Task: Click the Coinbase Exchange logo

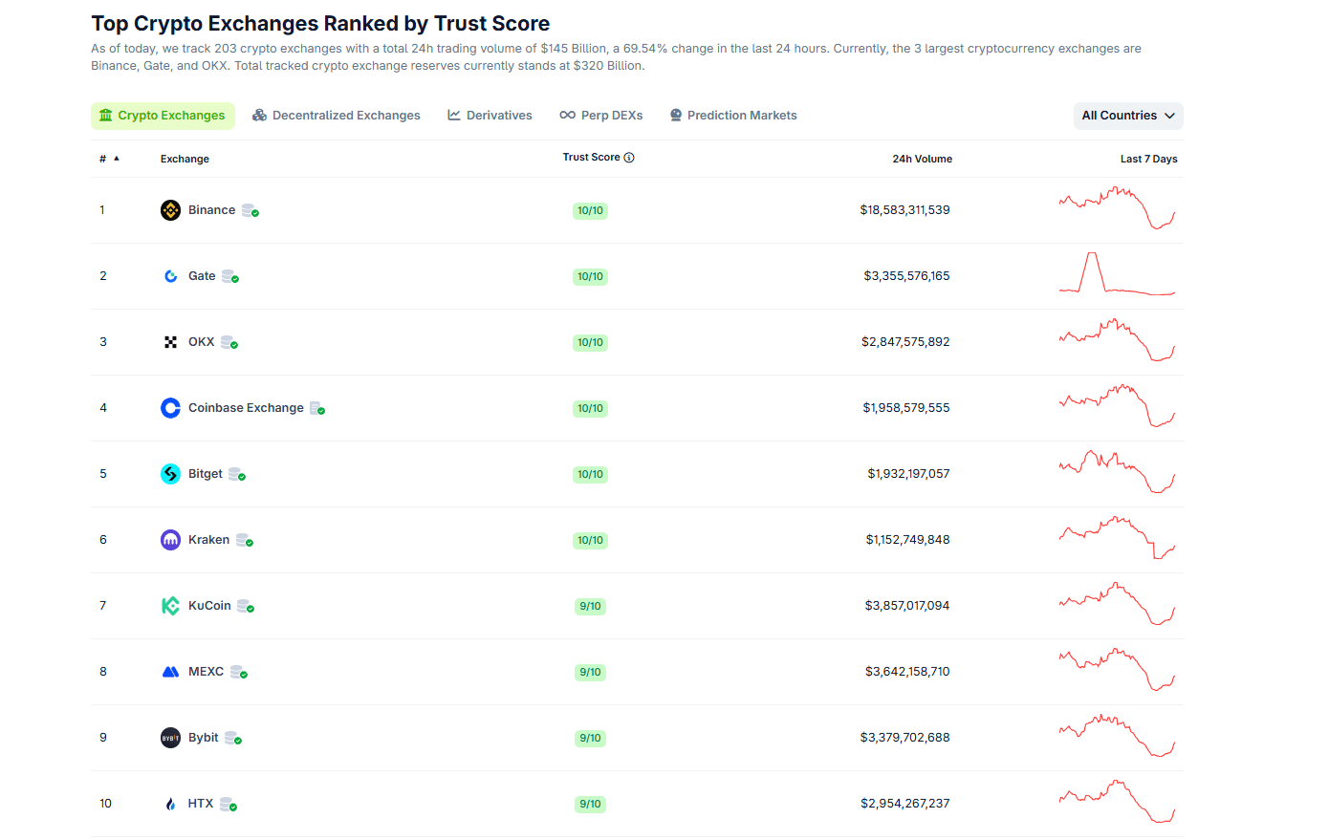Action: [170, 407]
